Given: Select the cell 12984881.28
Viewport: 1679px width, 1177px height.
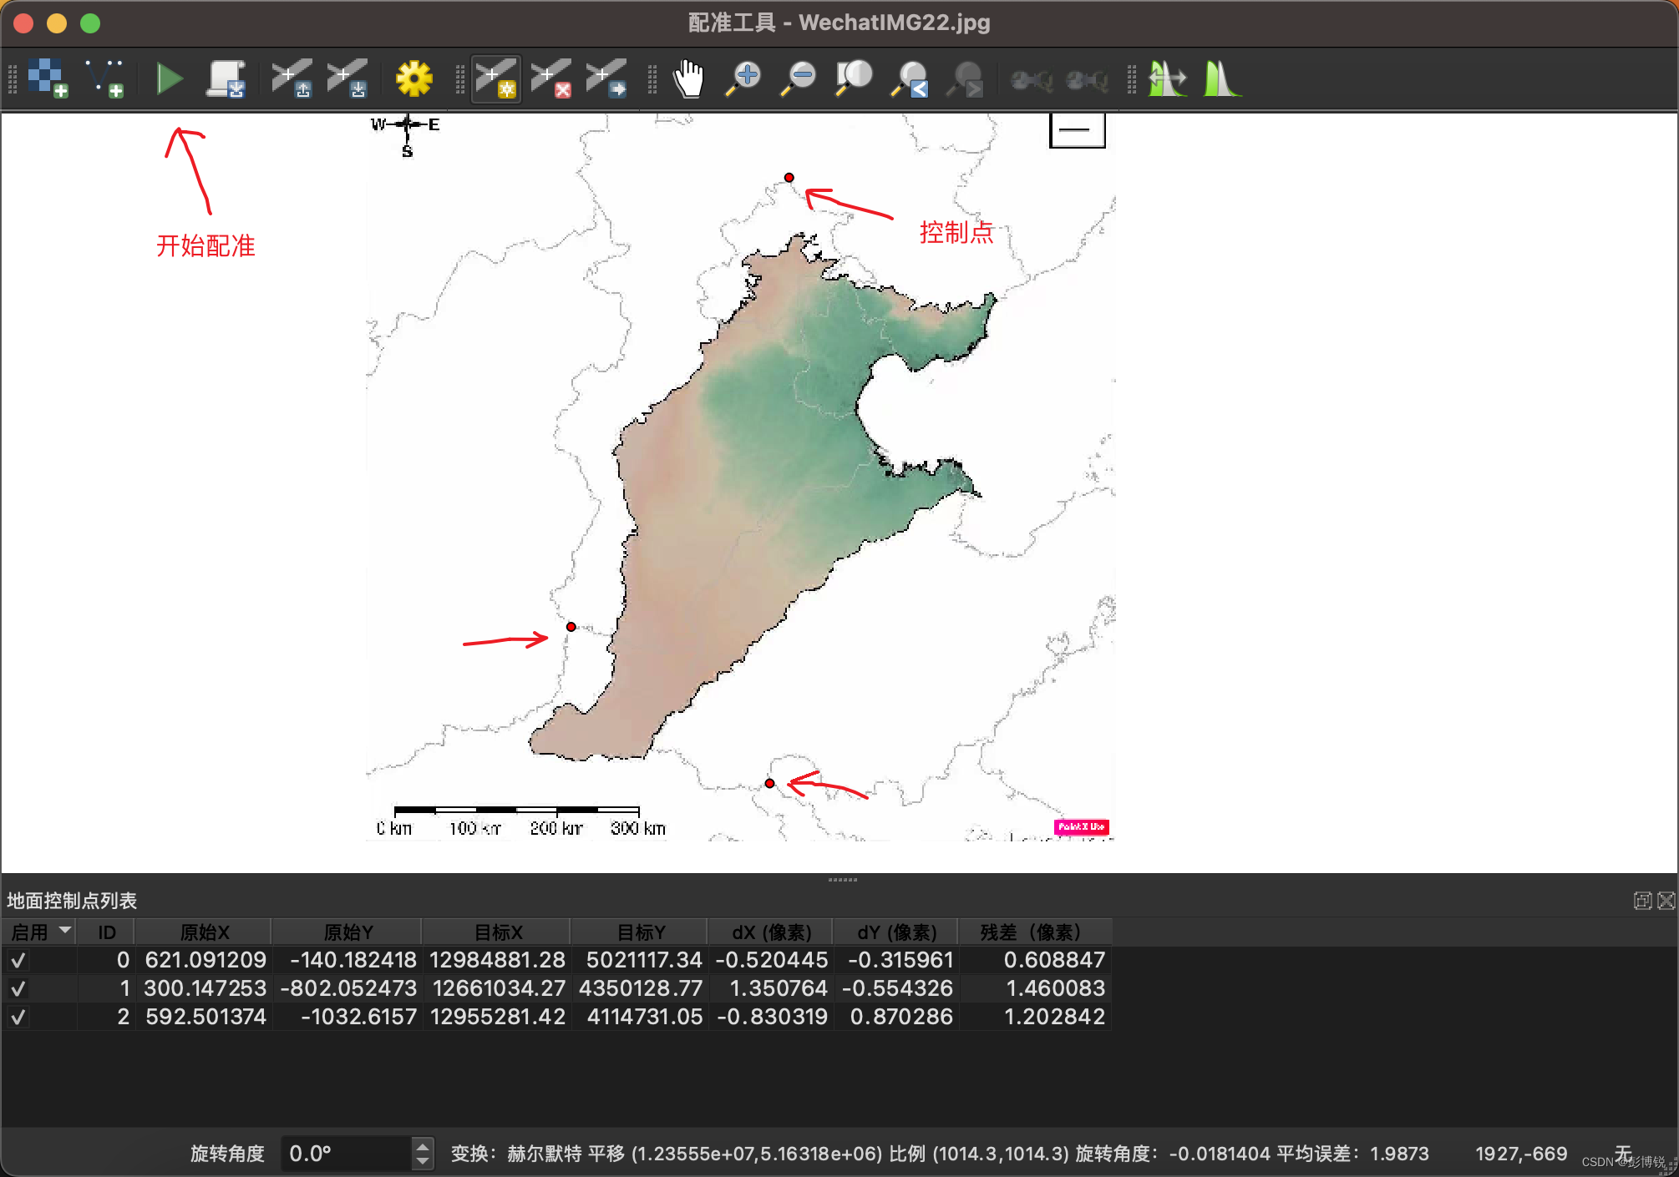Looking at the screenshot, I should (497, 960).
